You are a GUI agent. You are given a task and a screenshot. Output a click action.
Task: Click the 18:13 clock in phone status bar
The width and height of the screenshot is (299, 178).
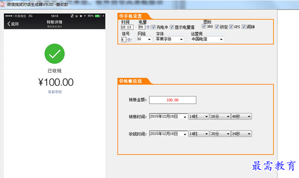click(x=55, y=16)
